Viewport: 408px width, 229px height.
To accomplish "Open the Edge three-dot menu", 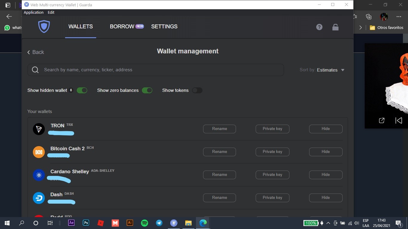I will (x=399, y=17).
